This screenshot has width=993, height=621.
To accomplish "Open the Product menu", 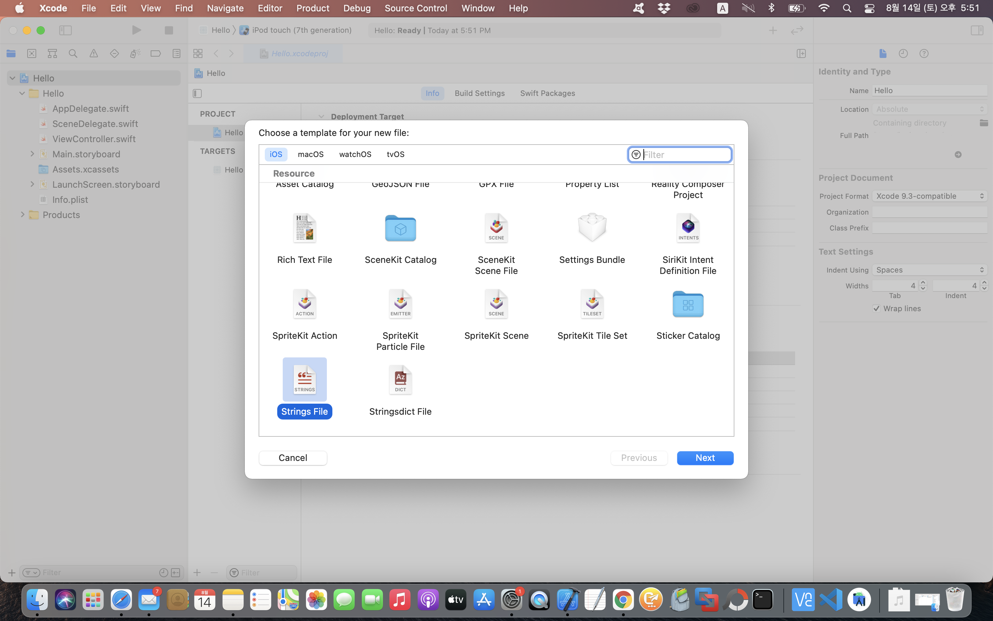I will (x=312, y=8).
